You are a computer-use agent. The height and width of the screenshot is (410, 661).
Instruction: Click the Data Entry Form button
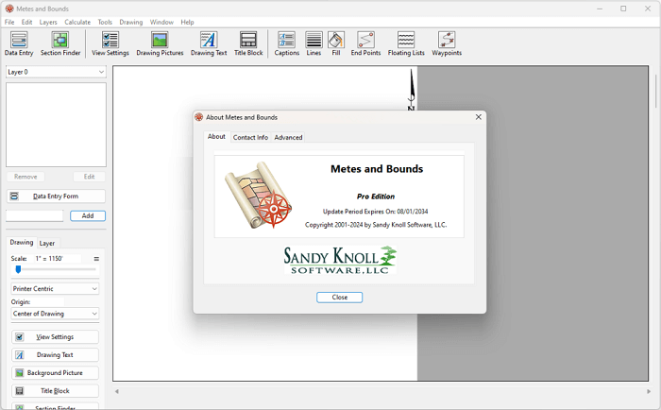pyautogui.click(x=56, y=196)
